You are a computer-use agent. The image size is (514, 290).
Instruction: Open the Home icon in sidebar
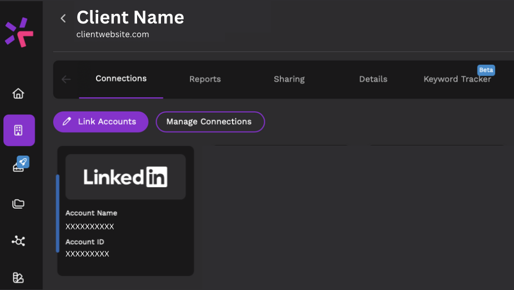[18, 93]
